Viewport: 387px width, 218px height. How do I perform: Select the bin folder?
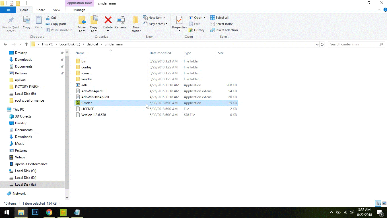pyautogui.click(x=156, y=61)
